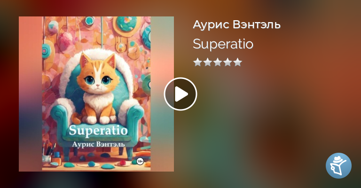Open author page Аурис Вэнтэль
This screenshot has width=361, height=188.
click(x=237, y=24)
